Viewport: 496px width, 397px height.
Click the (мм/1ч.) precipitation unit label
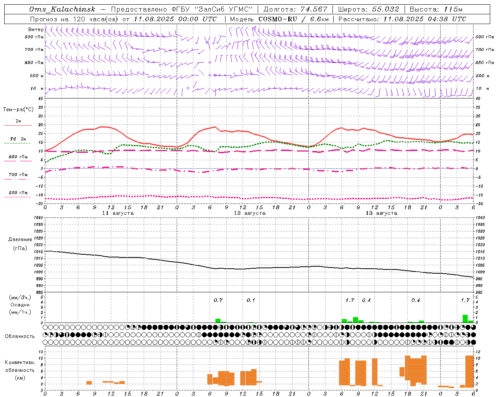pos(20,312)
